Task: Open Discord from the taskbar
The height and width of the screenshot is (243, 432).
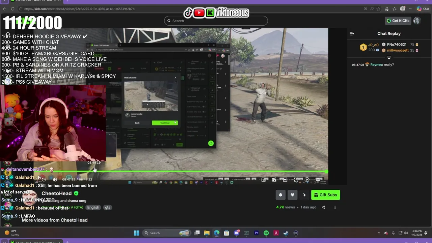Action: tap(237, 233)
